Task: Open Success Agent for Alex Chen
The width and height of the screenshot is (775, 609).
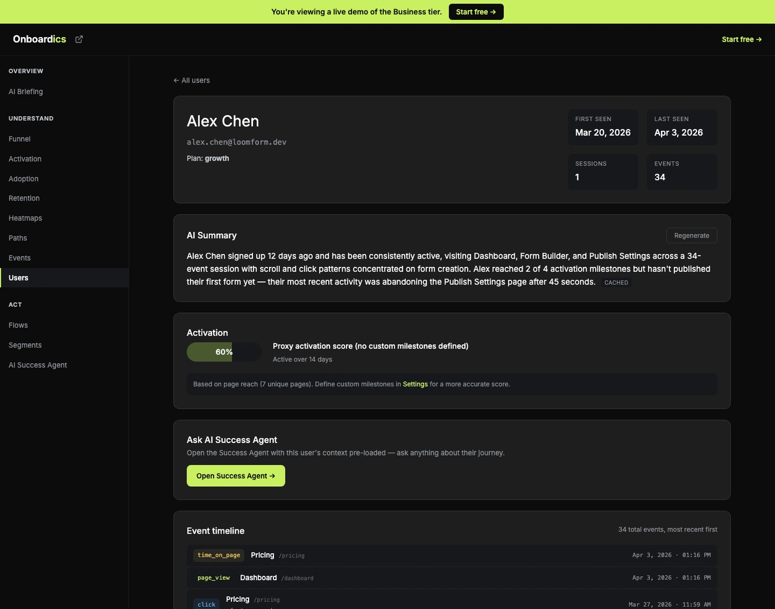Action: coord(235,475)
